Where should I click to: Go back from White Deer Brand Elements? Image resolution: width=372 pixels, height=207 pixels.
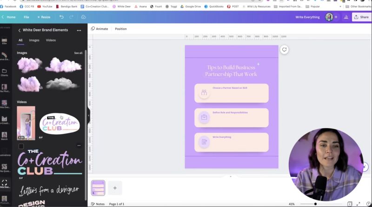tap(20, 30)
